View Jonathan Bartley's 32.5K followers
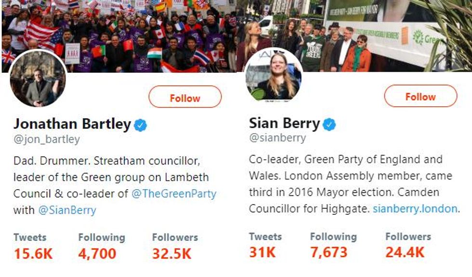472x277 pixels. [175, 246]
